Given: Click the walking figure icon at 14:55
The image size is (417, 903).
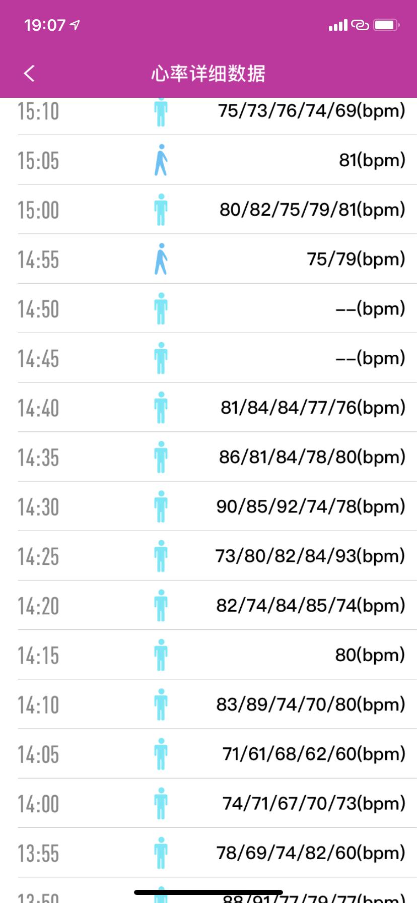Looking at the screenshot, I should pyautogui.click(x=161, y=259).
